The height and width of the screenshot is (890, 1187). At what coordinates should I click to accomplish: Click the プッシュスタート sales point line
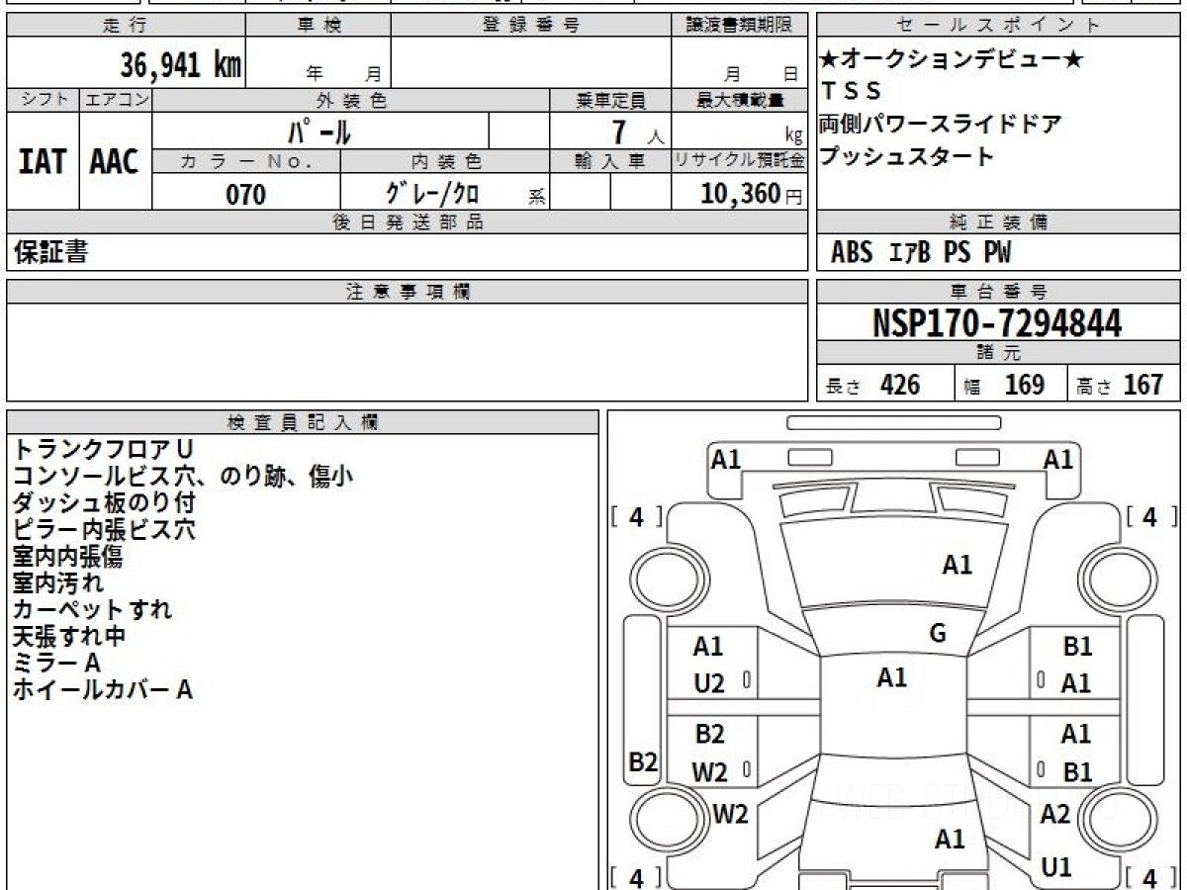point(907,156)
